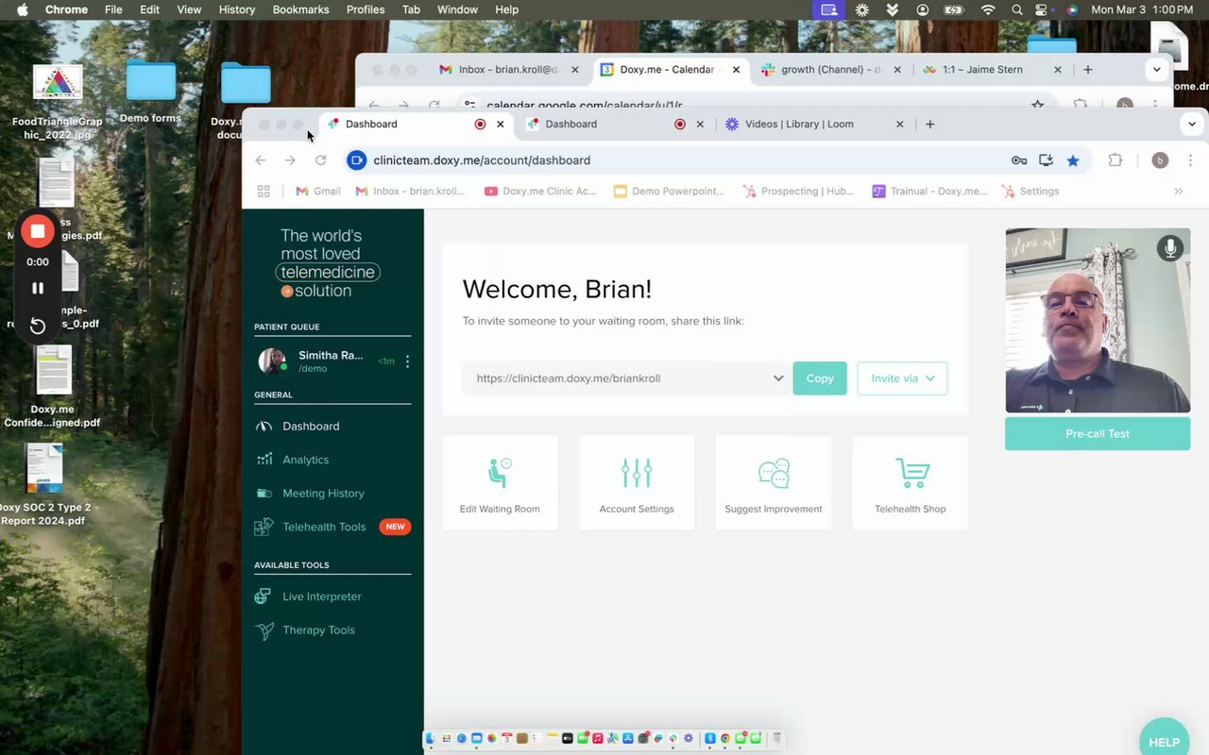Select the Demo forms folder on desktop
The image size is (1209, 755).
pos(151,92)
